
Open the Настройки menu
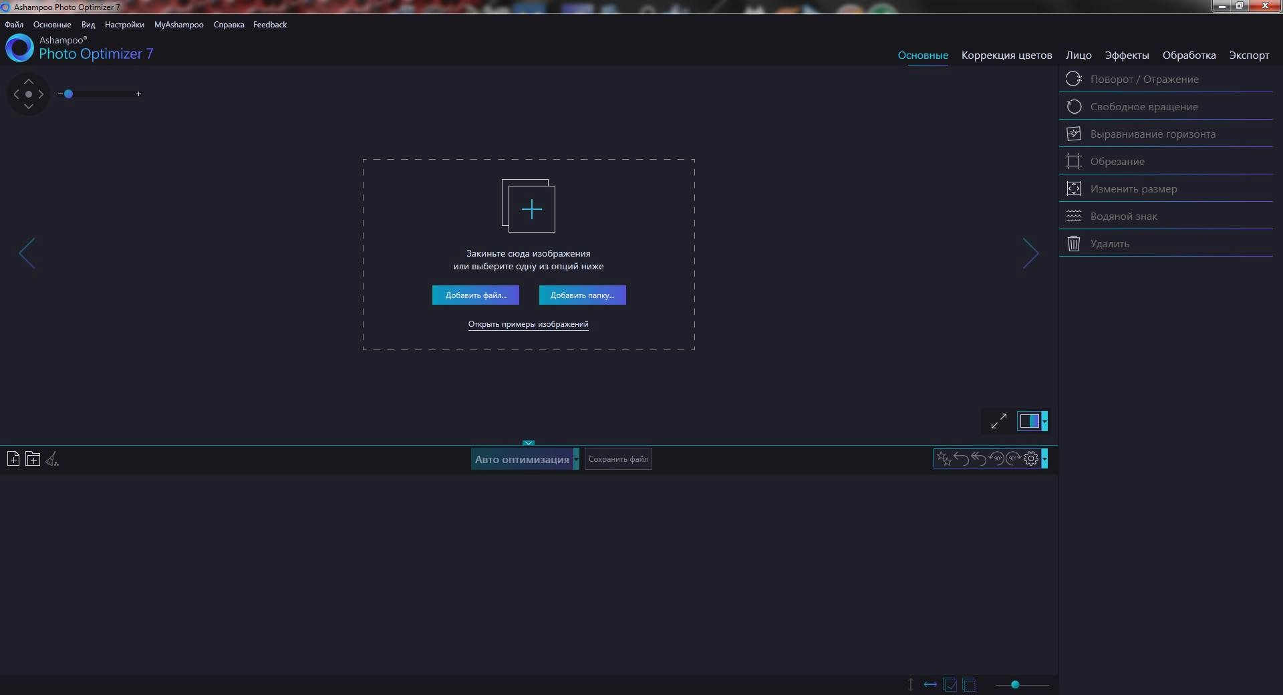(124, 25)
